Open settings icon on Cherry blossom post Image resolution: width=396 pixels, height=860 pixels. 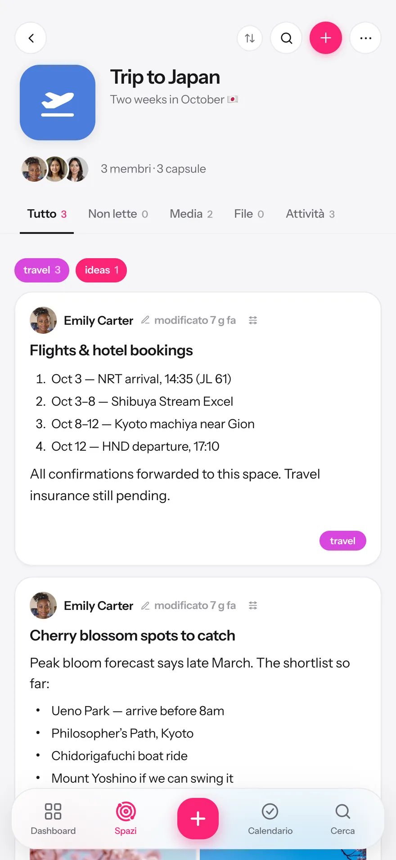[253, 605]
